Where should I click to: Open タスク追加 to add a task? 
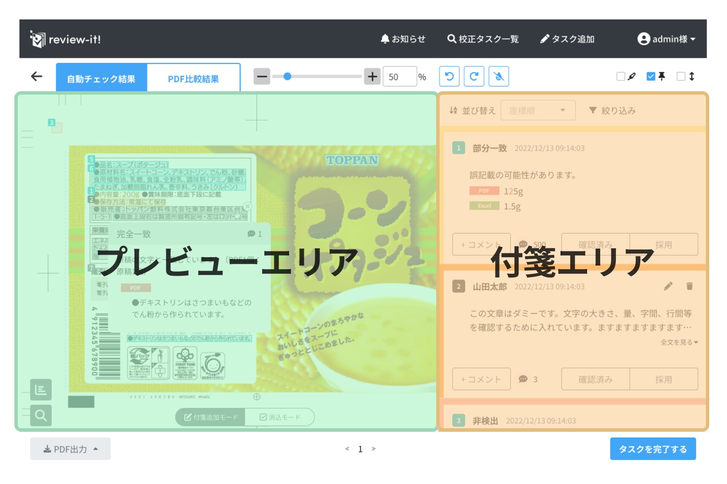click(x=567, y=39)
